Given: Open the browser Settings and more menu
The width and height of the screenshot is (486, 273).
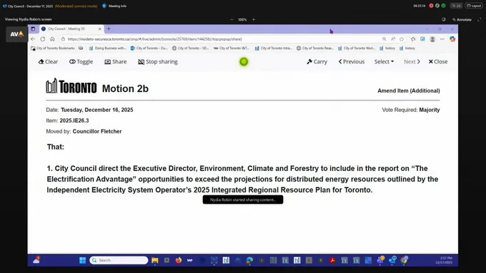Looking at the screenshot, I should (x=442, y=39).
